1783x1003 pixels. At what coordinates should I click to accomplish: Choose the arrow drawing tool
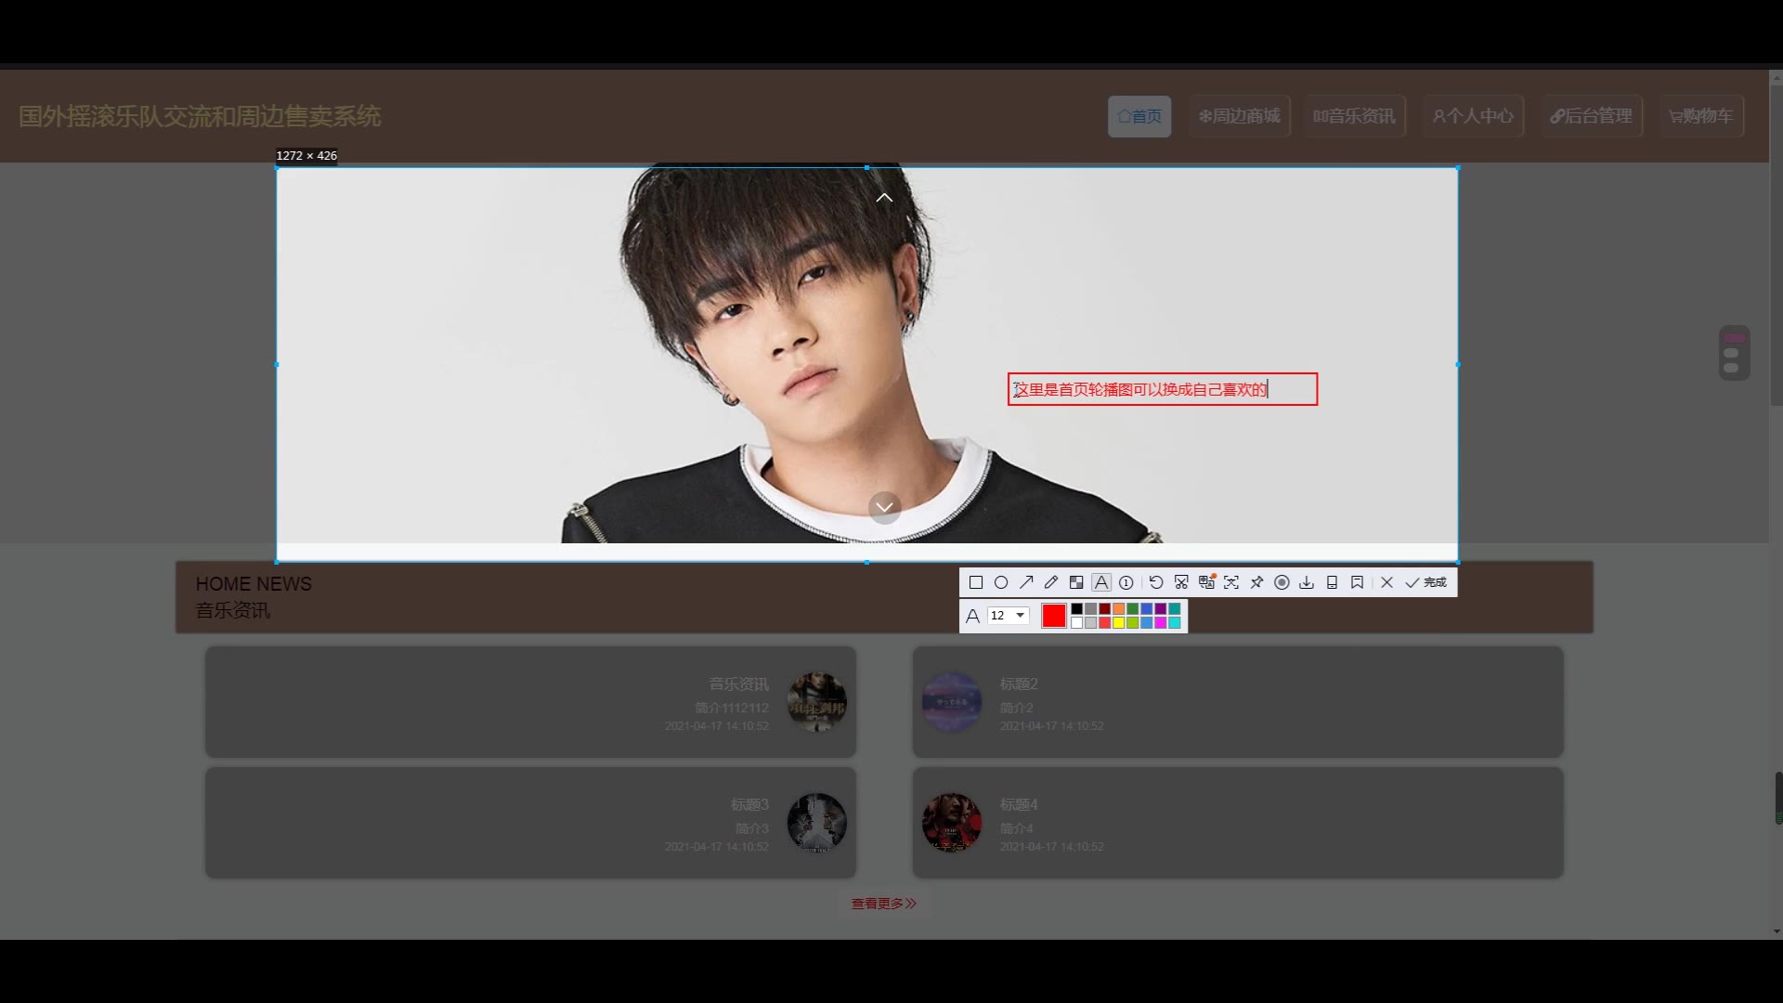(x=1026, y=582)
